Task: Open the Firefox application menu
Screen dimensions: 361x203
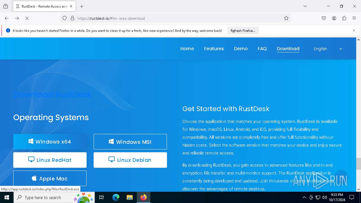Action: [x=354, y=18]
